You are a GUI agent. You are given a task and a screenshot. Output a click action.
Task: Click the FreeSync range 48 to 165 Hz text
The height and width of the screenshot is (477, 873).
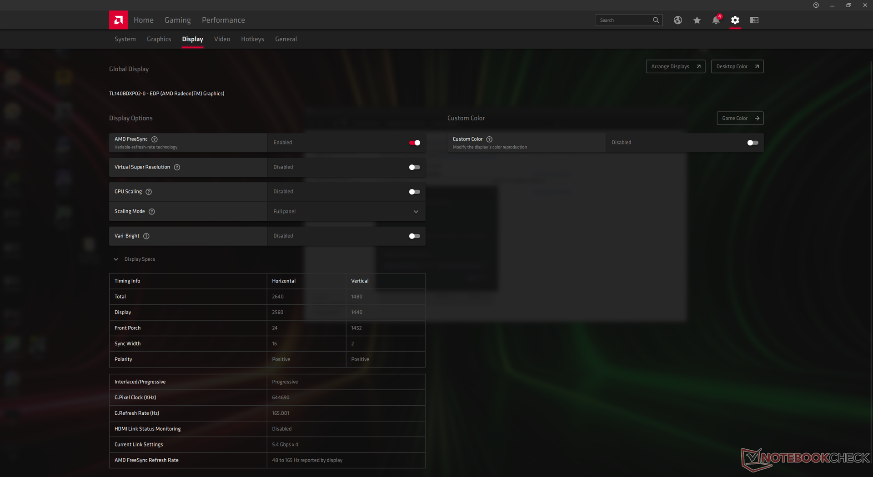coord(307,460)
